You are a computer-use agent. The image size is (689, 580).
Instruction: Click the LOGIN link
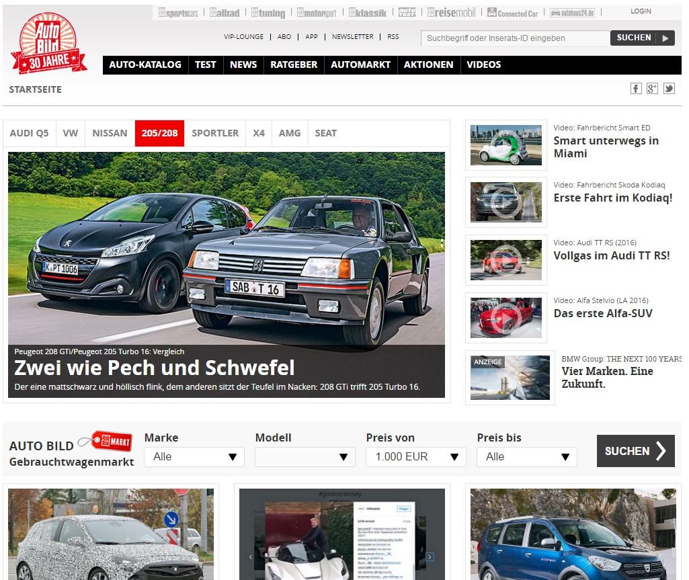(641, 11)
